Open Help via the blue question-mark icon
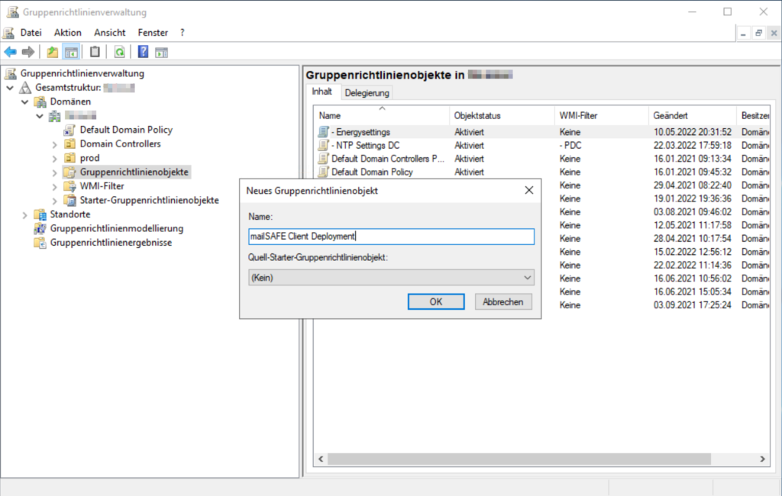This screenshot has height=496, width=782. tap(143, 52)
